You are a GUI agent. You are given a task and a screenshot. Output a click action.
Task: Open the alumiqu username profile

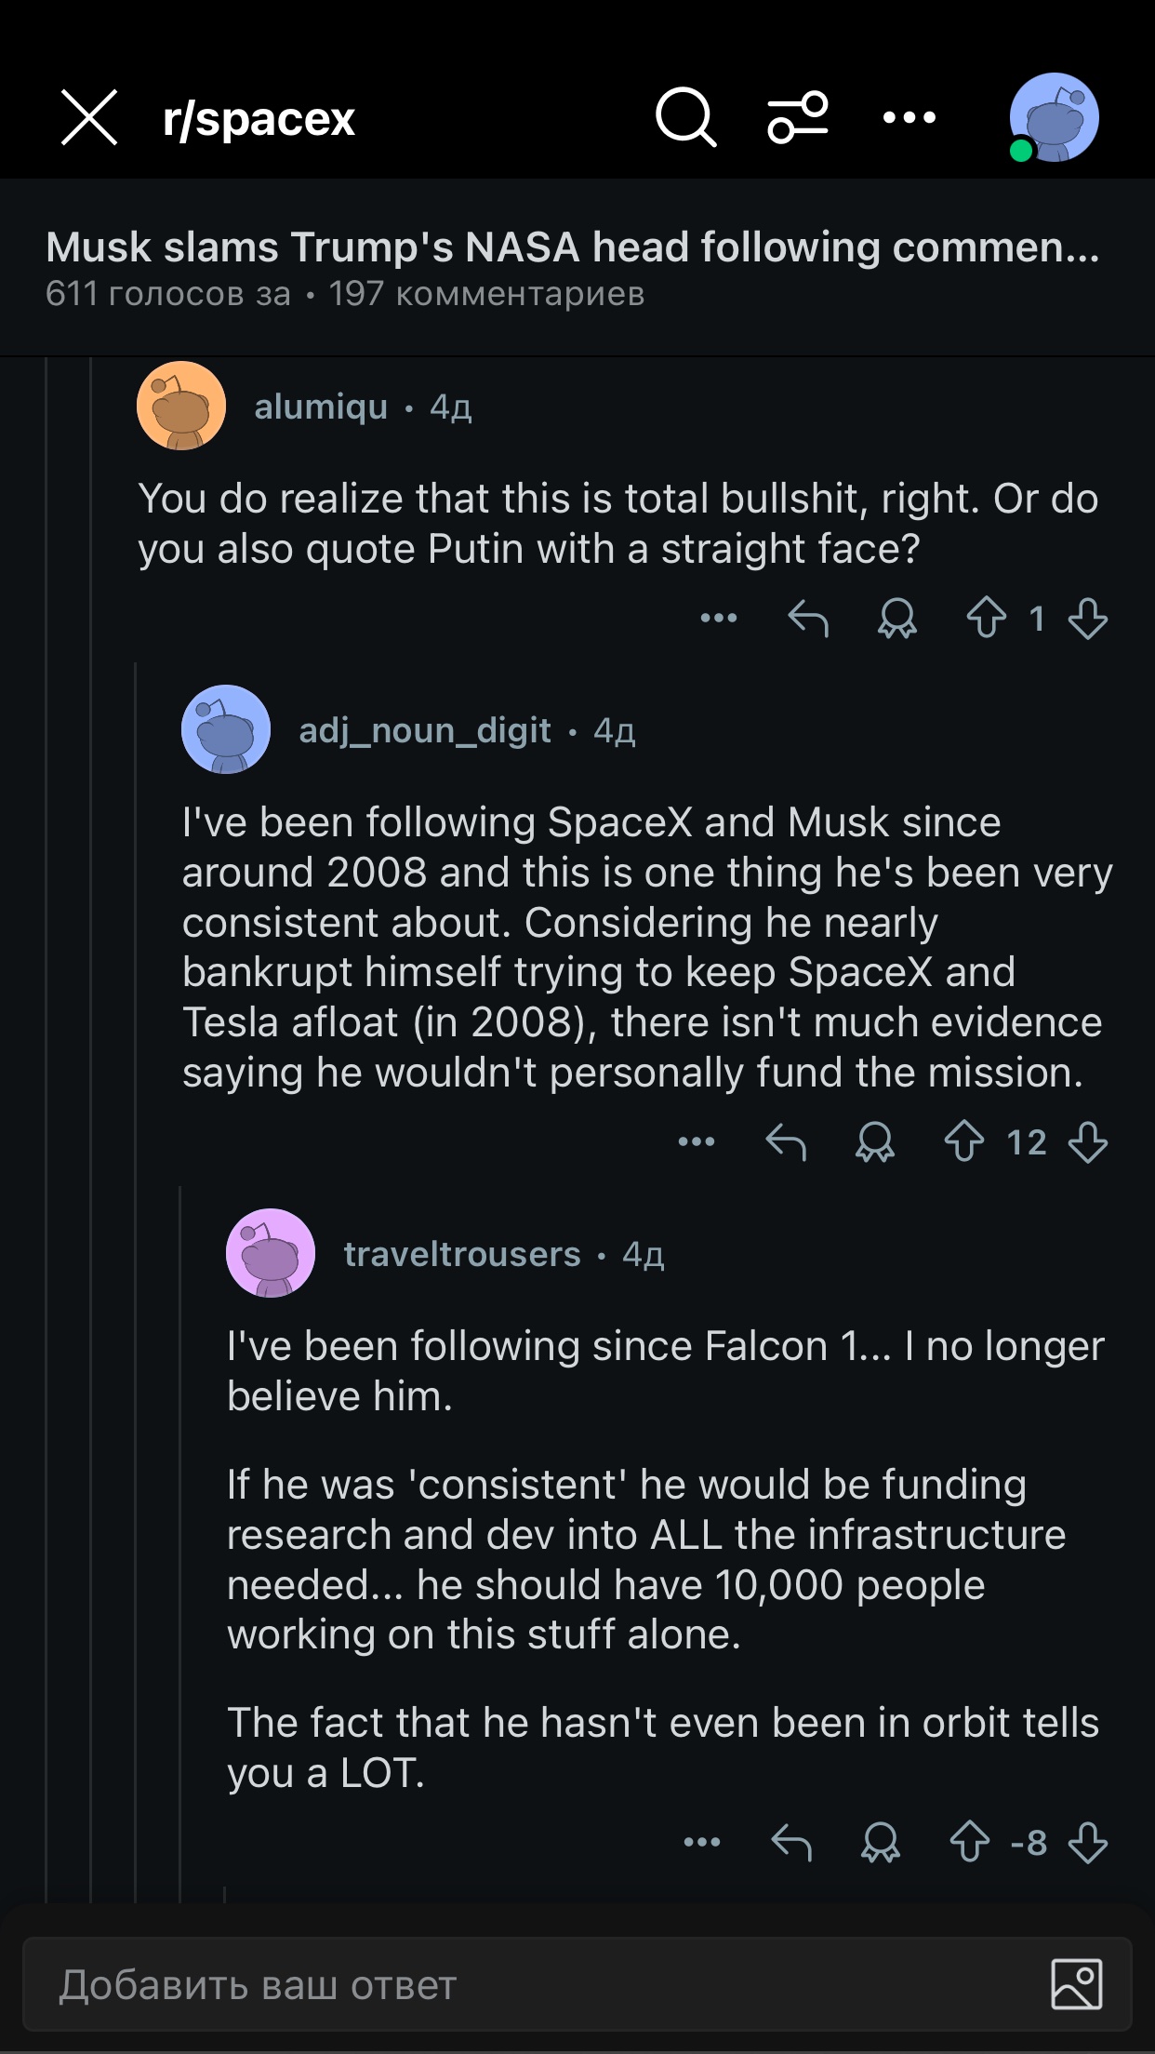coord(321,407)
